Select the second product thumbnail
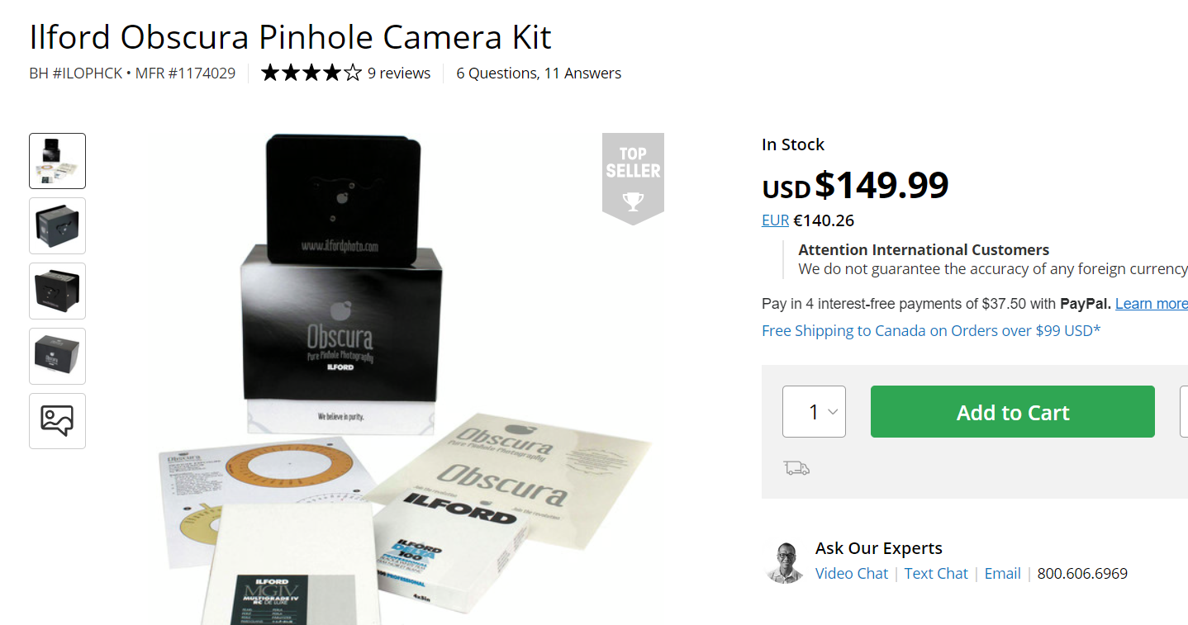The height and width of the screenshot is (625, 1188). coord(57,225)
